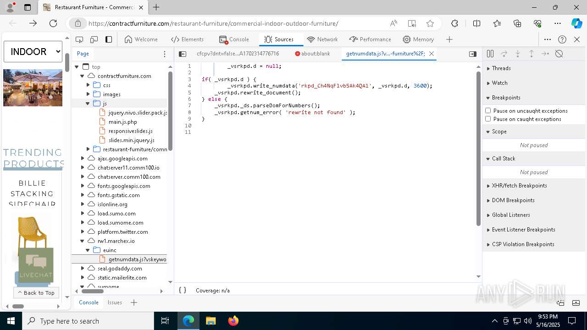
Task: Hide the debugger sidebar icon
Action: (473, 54)
